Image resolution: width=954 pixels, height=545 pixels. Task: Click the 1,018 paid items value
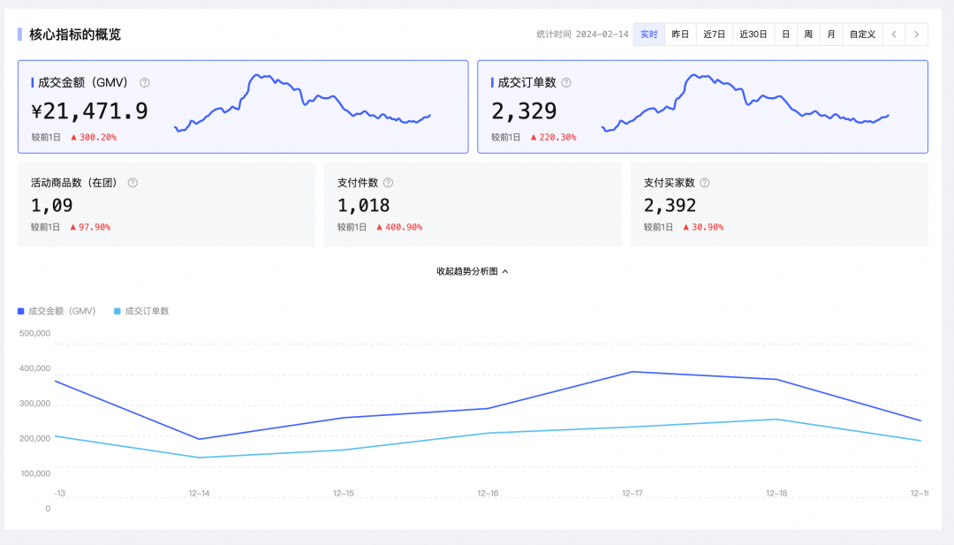[363, 206]
